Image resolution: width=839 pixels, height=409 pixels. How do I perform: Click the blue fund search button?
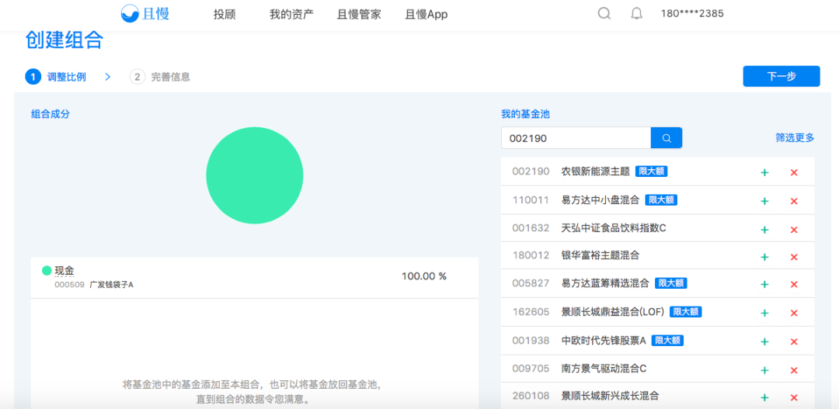(x=667, y=138)
